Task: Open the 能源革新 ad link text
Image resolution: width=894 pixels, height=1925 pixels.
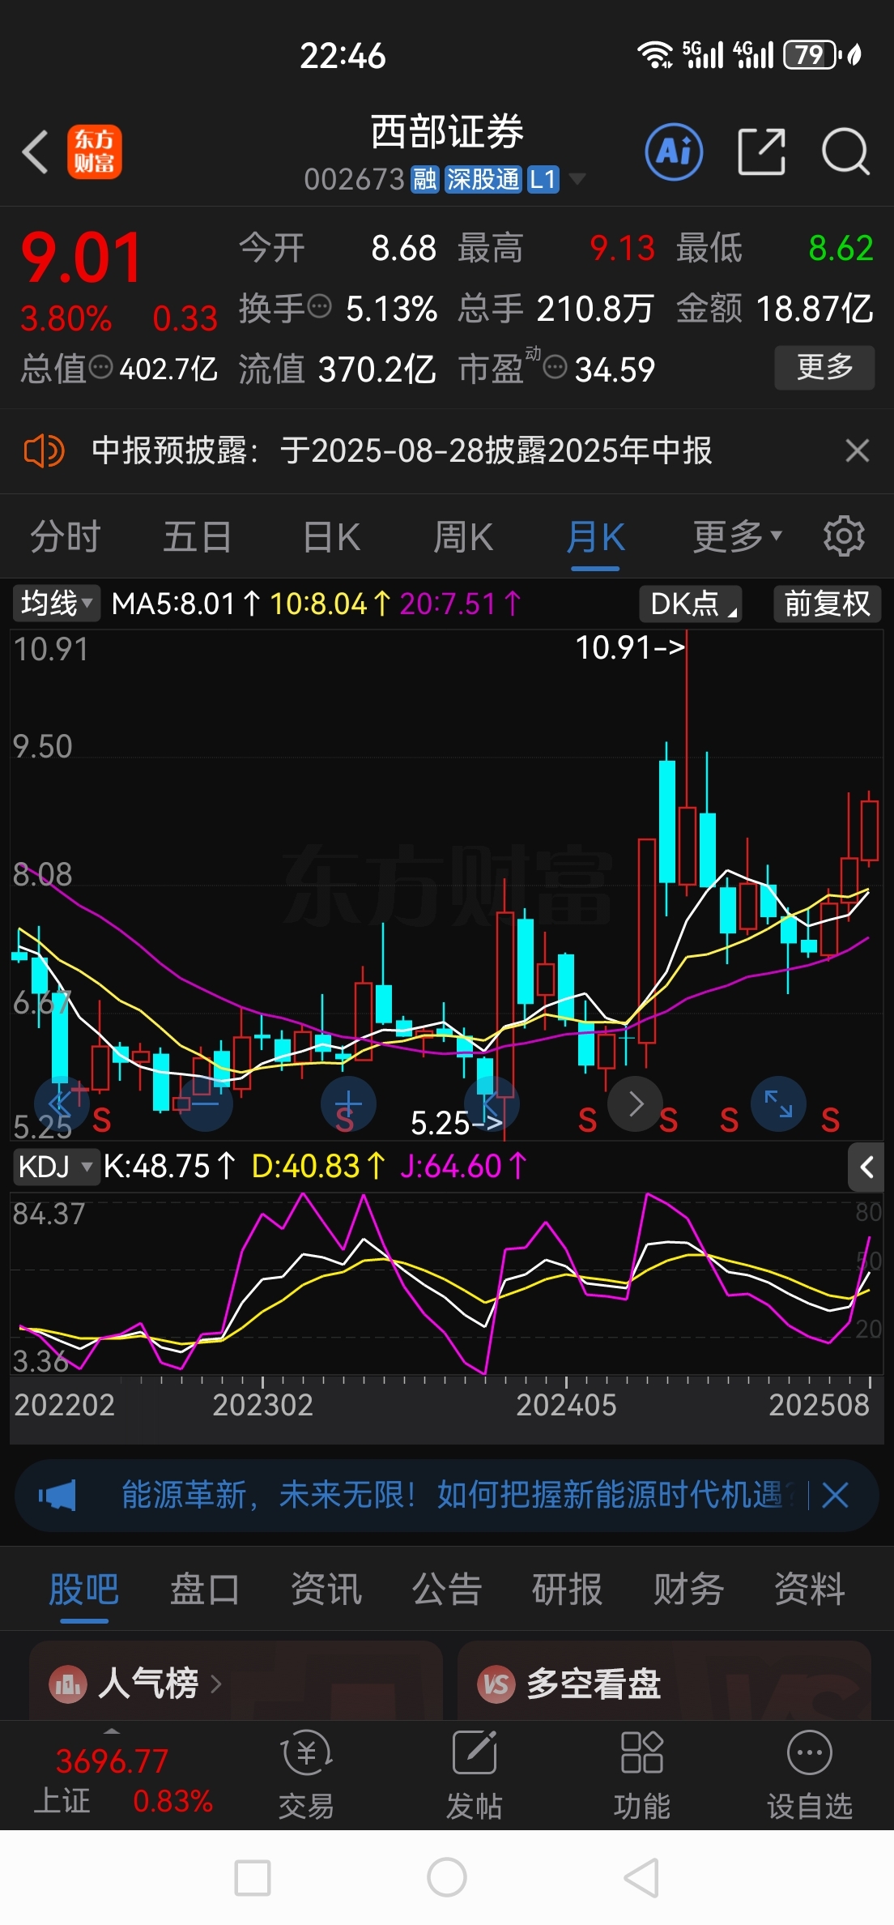Action: pyautogui.click(x=460, y=1495)
